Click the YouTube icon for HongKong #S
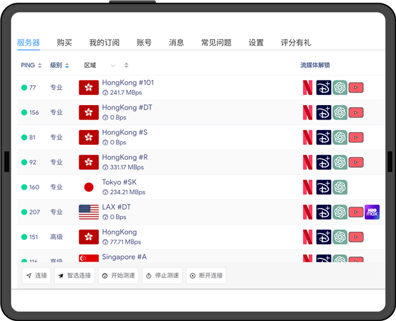This screenshot has width=396, height=321. [x=356, y=137]
